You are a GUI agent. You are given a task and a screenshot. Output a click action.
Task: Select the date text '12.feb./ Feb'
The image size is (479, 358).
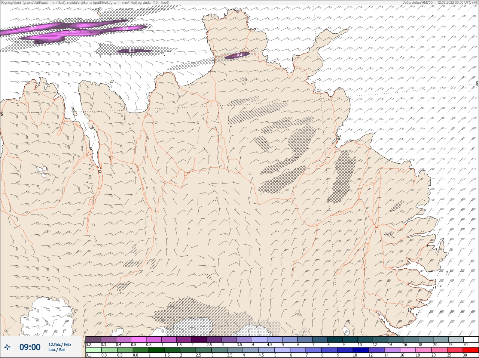60,345
